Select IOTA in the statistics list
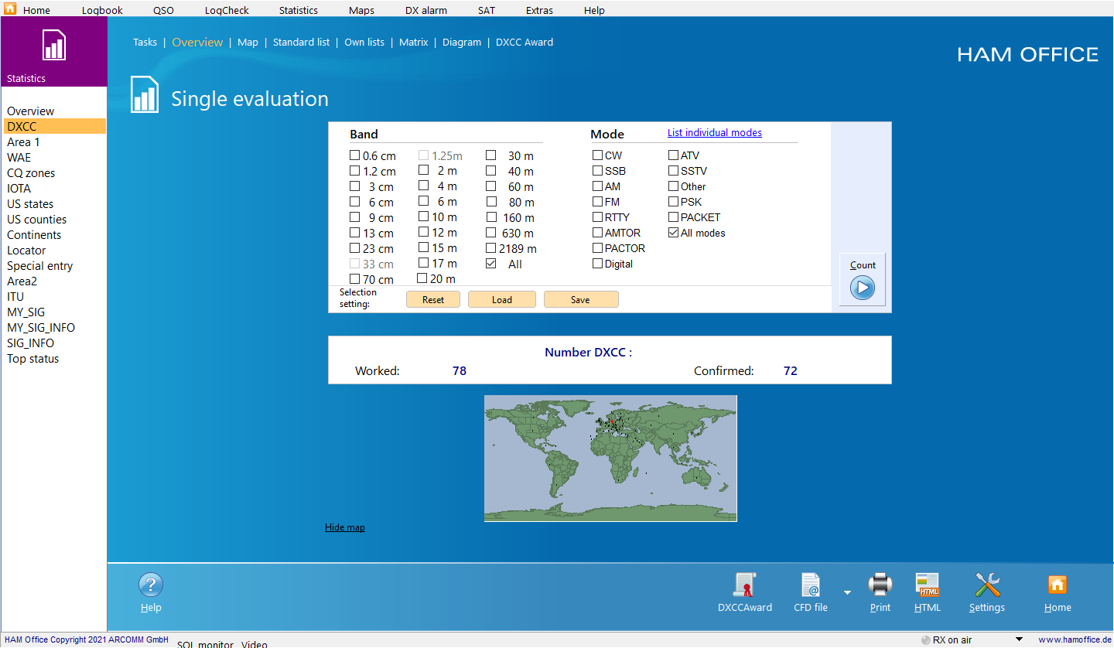The width and height of the screenshot is (1114, 648). [x=19, y=189]
